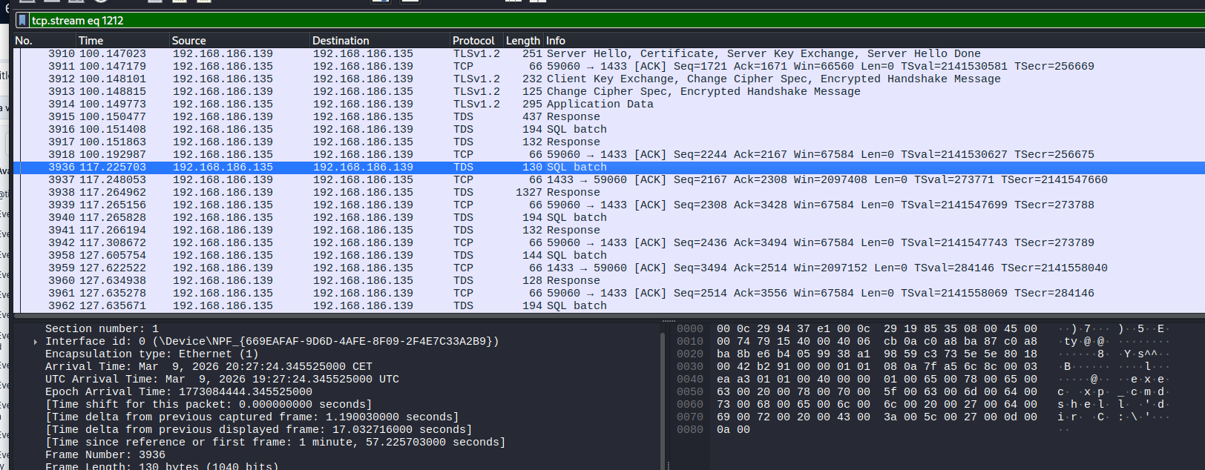1205x470 pixels.
Task: Select packet 3939 TCP ACK row
Action: (x=609, y=205)
